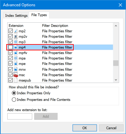Click the scroll down arrow in list
This screenshot has height=134, width=126.
click(116, 80)
